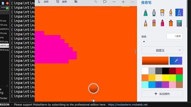Zoom in with the plus icon

(x=123, y=2)
